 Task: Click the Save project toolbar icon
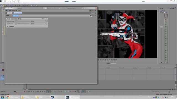6,5
